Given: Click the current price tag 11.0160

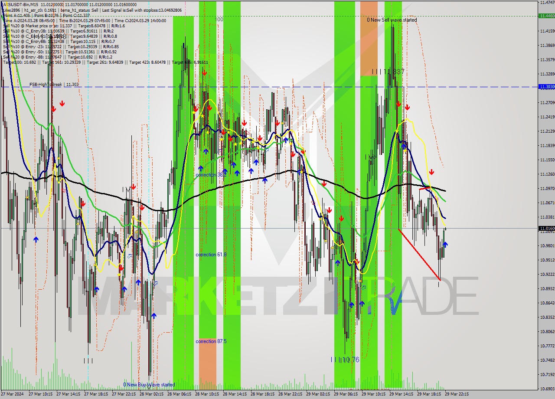Looking at the screenshot, I should coord(547,228).
